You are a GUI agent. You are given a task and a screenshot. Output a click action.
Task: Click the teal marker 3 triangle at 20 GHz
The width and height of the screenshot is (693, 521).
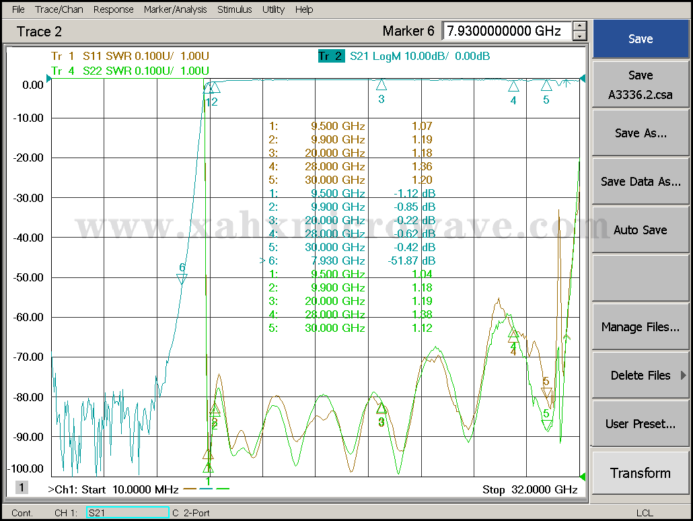pos(381,85)
